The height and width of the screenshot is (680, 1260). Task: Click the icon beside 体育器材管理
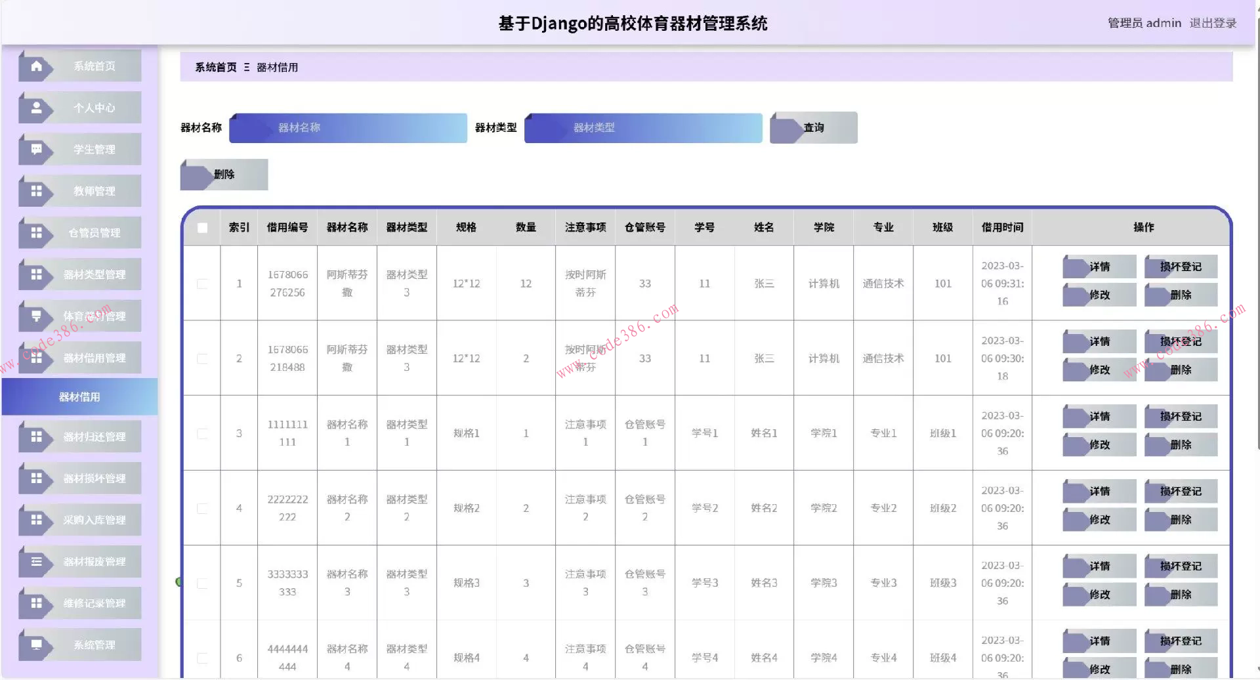(36, 316)
